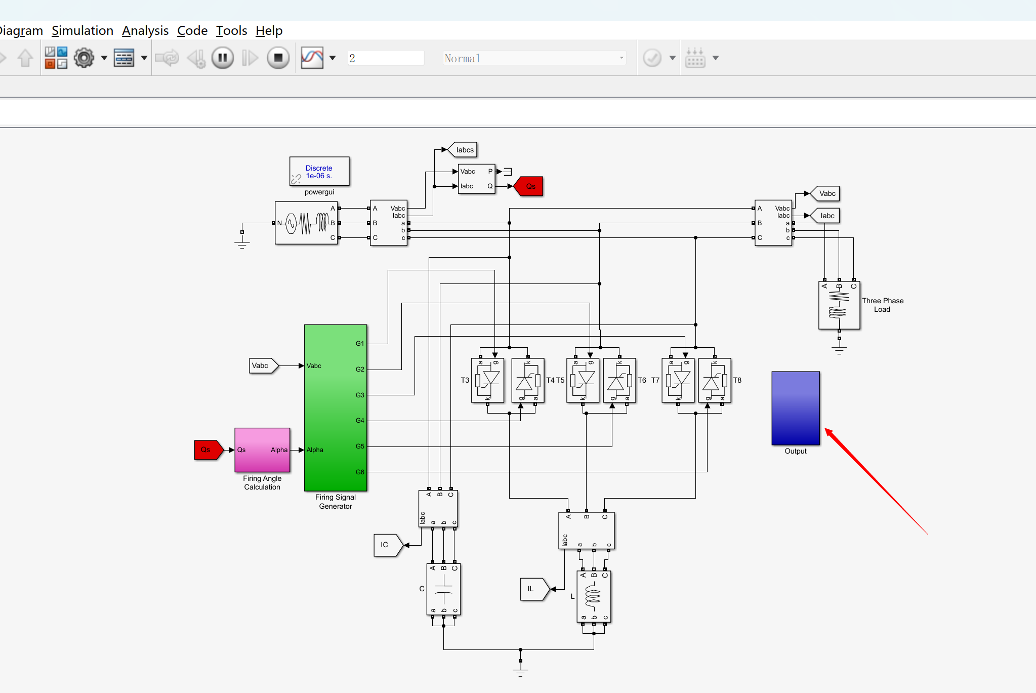Screen dimensions: 1036x693
Task: Expand the Data Inspector dropdown arrow
Action: point(333,58)
